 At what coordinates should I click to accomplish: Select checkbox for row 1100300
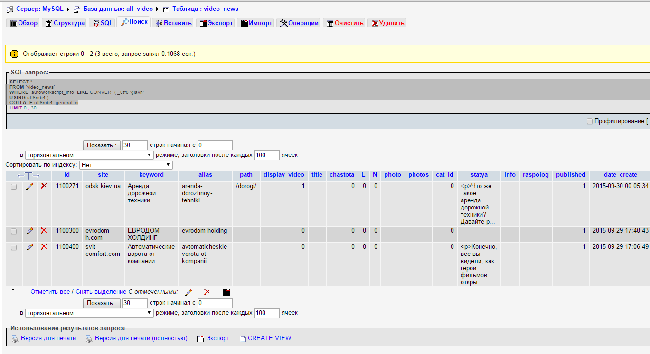pos(14,231)
